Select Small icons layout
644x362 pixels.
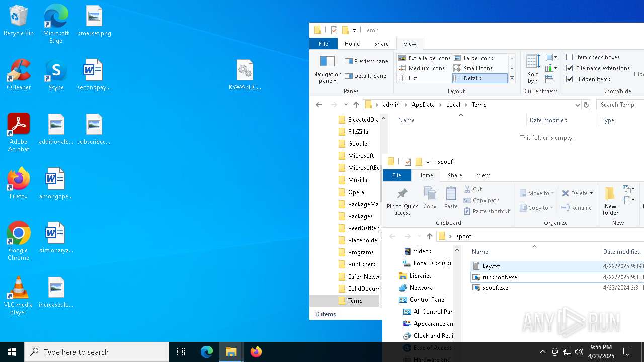click(x=480, y=68)
